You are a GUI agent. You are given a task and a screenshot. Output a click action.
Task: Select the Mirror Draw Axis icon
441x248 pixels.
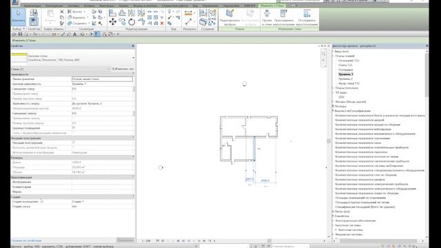tap(141, 13)
